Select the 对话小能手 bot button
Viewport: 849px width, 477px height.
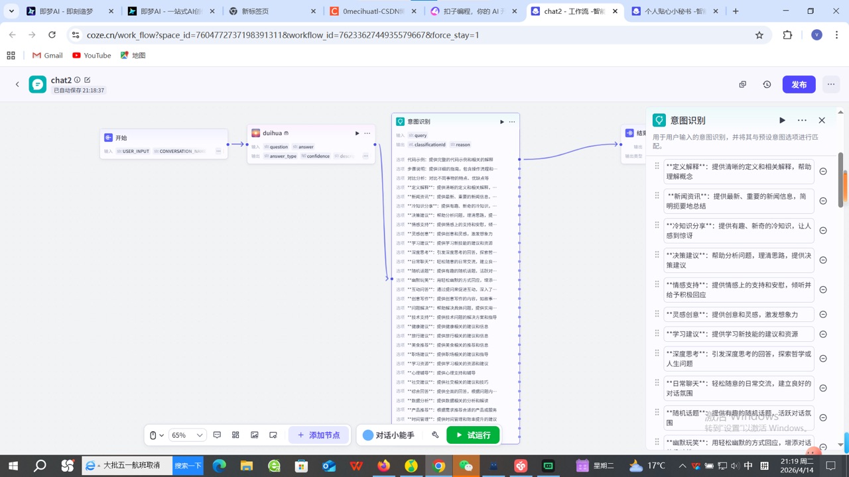pos(389,435)
